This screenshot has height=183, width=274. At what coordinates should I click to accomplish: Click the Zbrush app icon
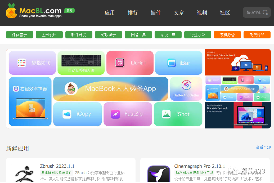[x=25, y=173]
